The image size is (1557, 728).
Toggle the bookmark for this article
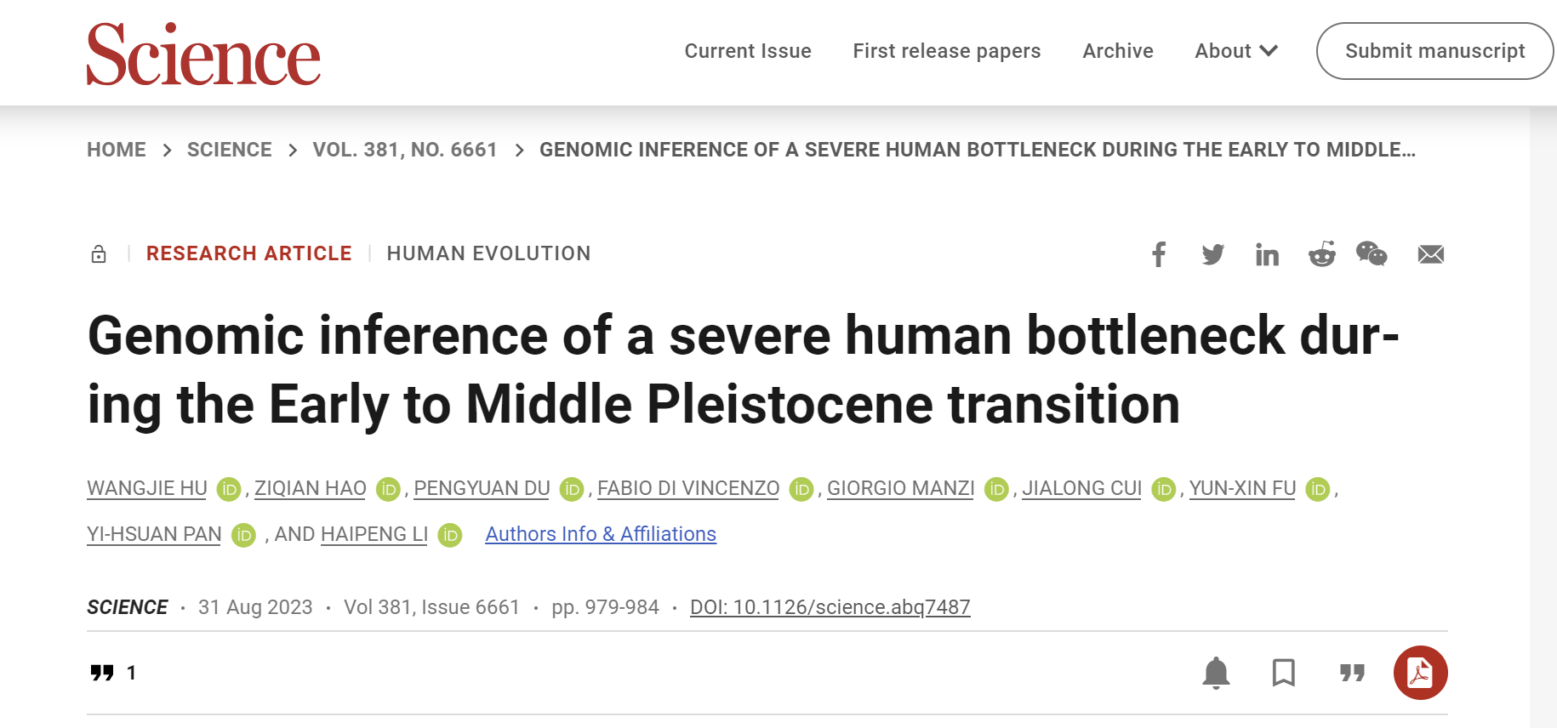tap(1283, 673)
